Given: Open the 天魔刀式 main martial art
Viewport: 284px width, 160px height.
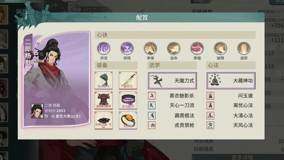Looking at the screenshot, I should click(172, 81).
